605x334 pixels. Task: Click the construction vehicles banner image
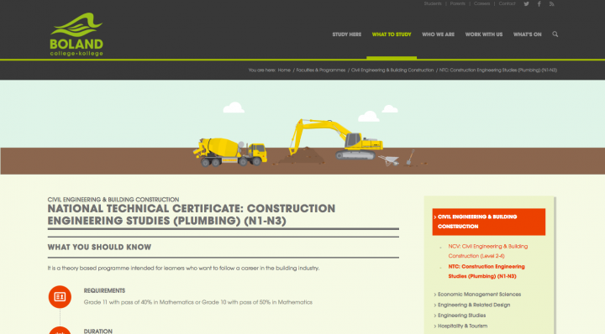[302, 127]
